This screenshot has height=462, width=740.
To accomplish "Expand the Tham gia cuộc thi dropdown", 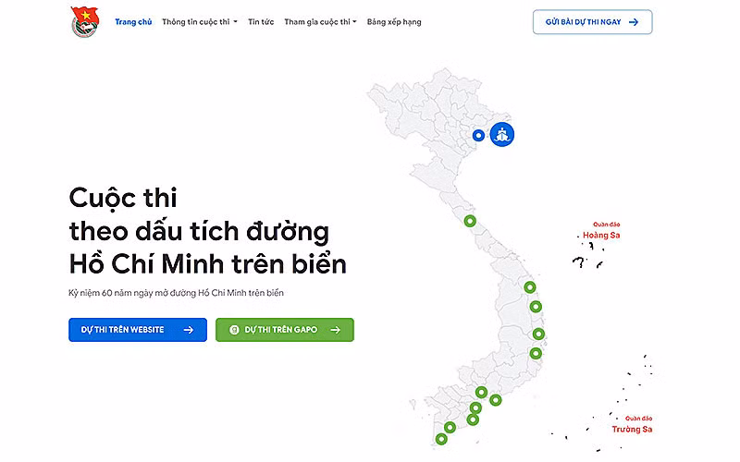I will point(320,21).
